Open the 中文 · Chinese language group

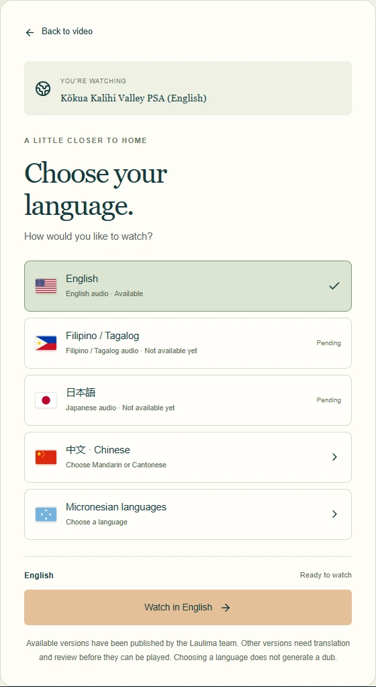[x=188, y=457]
